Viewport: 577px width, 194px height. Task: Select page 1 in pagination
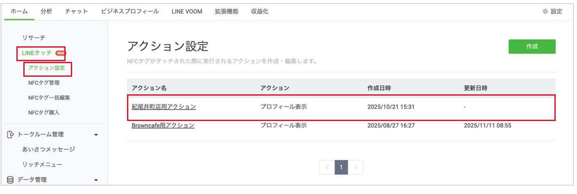341,167
